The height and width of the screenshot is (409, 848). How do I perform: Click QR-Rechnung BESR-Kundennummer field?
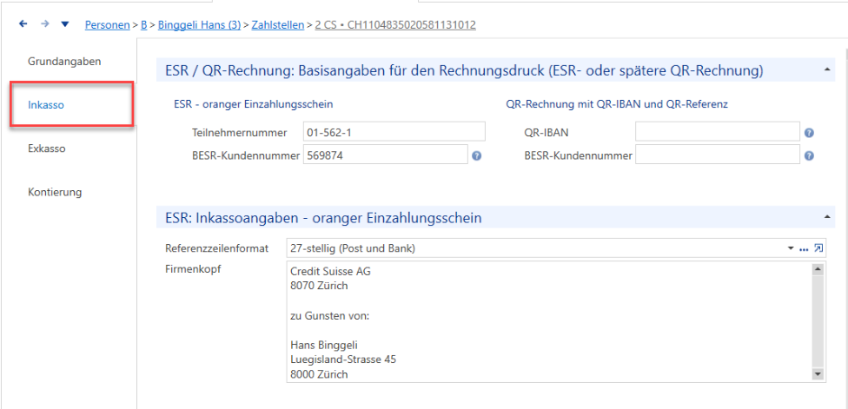[x=717, y=155]
